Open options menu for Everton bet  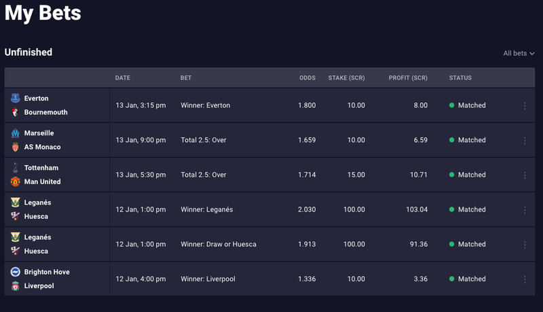click(525, 106)
